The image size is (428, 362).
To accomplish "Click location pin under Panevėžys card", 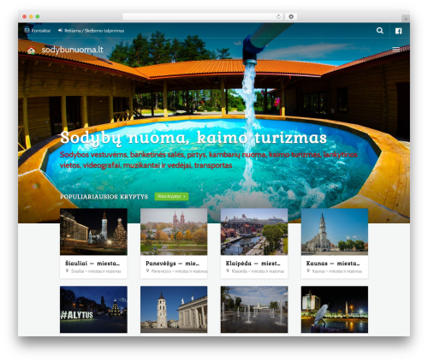I will pos(147,270).
